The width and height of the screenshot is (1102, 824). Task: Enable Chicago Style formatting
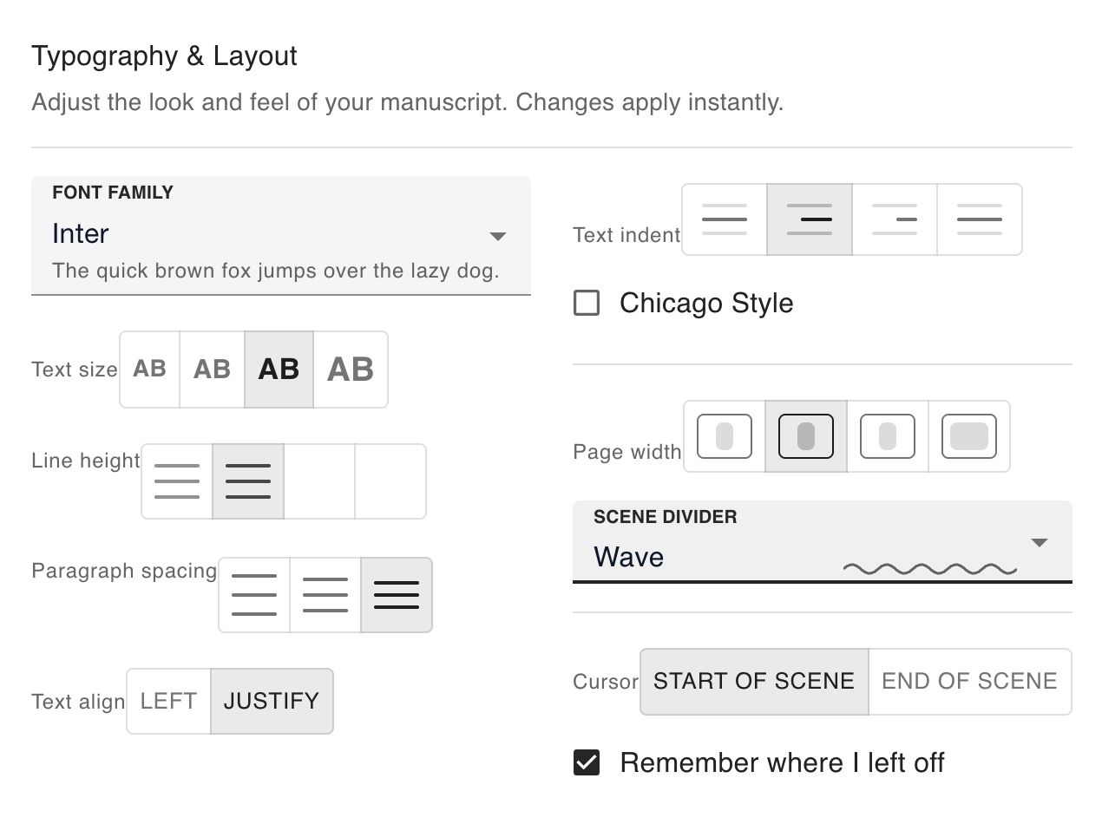(586, 303)
